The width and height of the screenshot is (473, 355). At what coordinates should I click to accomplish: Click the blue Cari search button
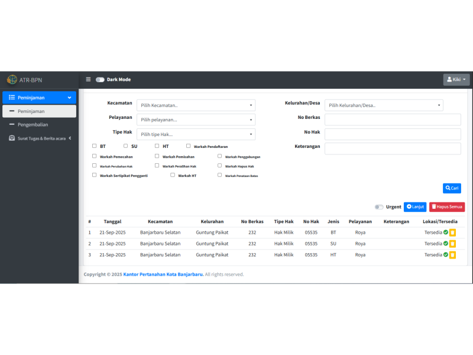pos(452,188)
